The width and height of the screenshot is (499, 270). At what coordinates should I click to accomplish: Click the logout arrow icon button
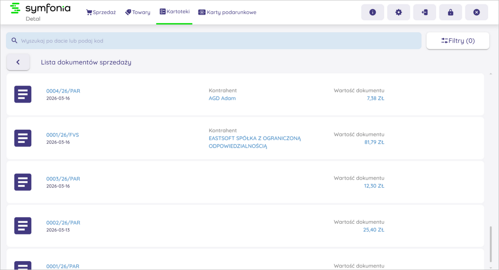point(425,12)
